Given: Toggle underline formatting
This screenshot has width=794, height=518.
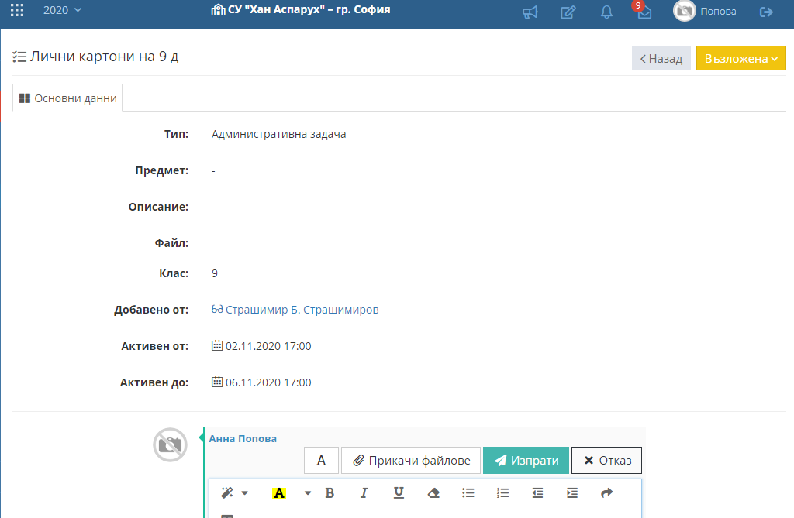Looking at the screenshot, I should point(399,492).
